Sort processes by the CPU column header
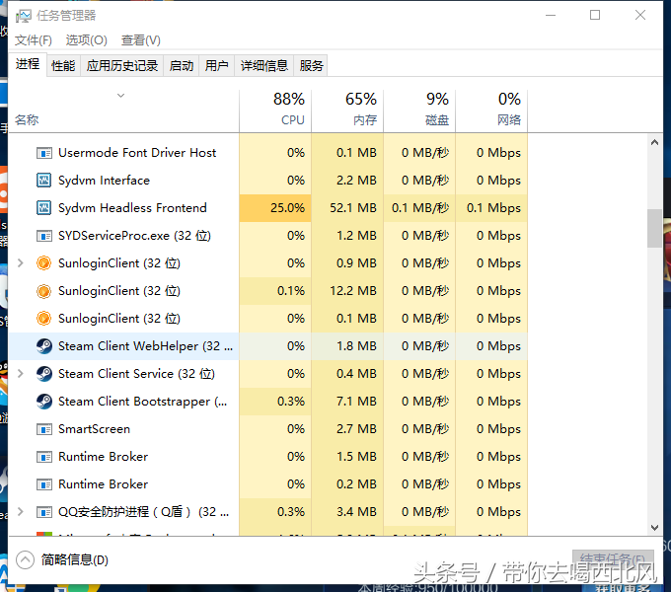 pos(275,111)
